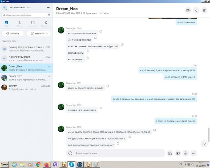Click the share contact card icon

coord(178,153)
